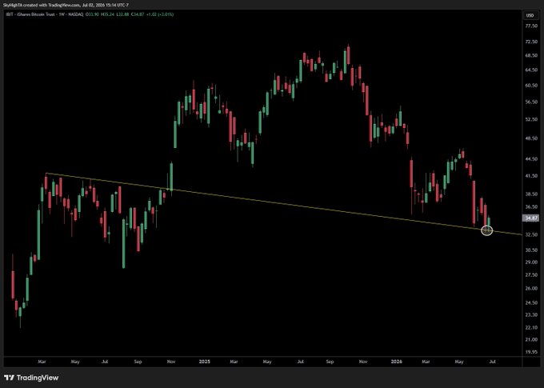Click the 27.50 price axis label
544x388 pixels.
pos(531,275)
